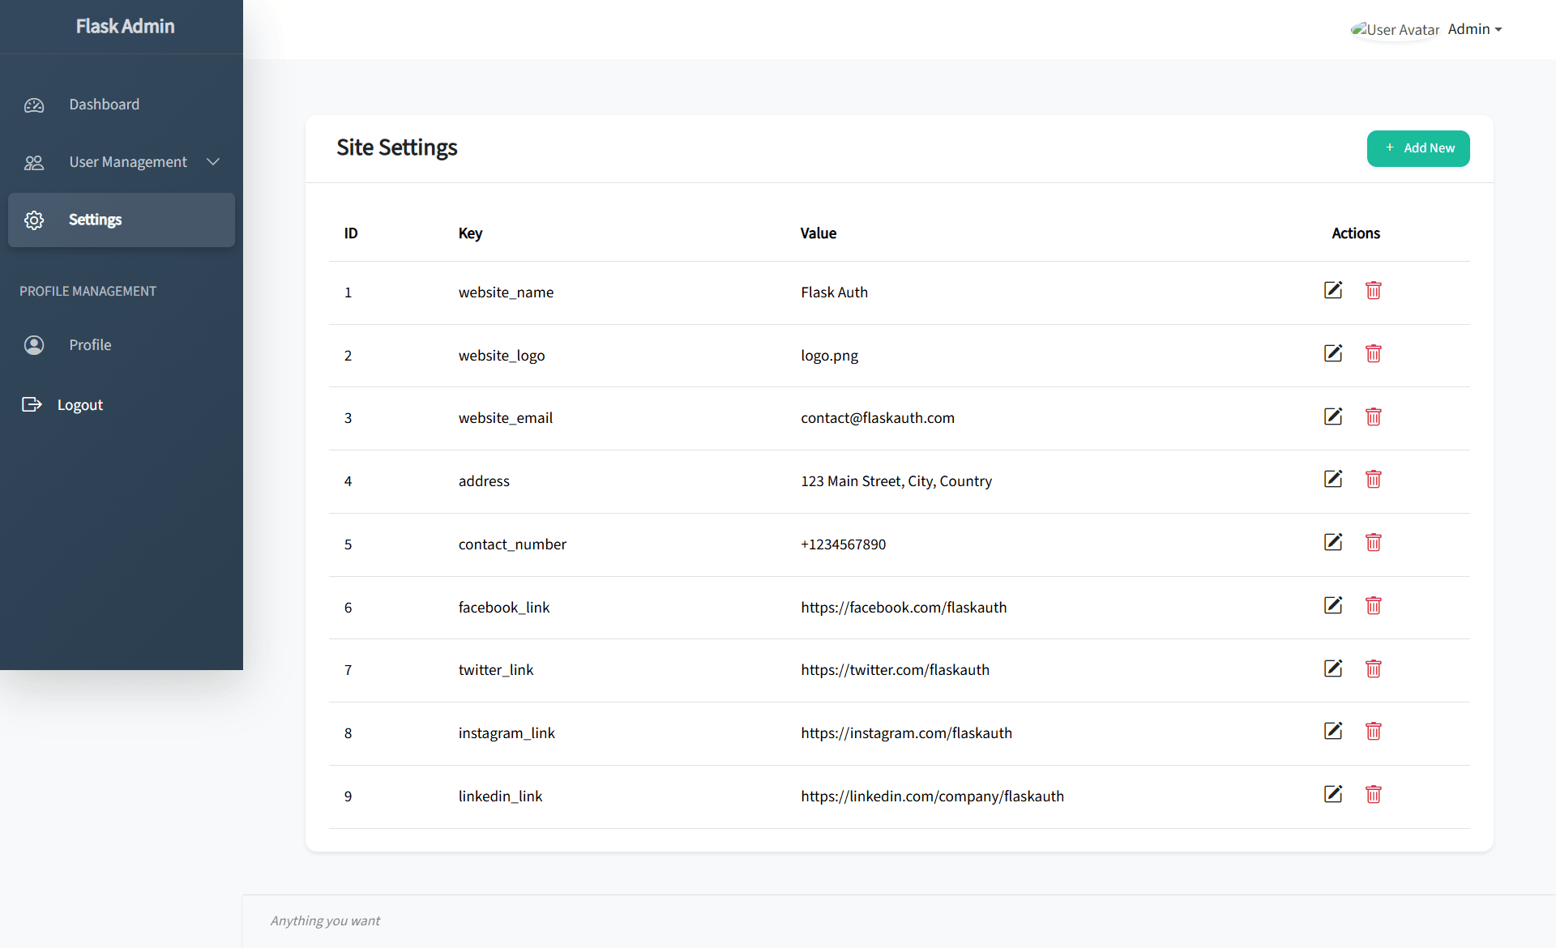Edit the linkedin_link setting
The height and width of the screenshot is (948, 1556).
(1333, 794)
